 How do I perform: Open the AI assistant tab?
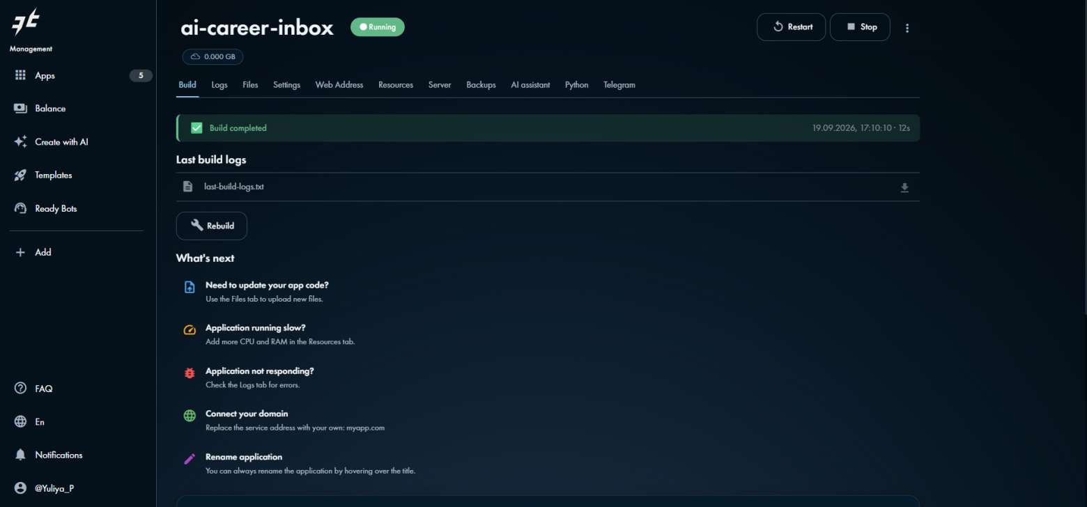point(530,85)
